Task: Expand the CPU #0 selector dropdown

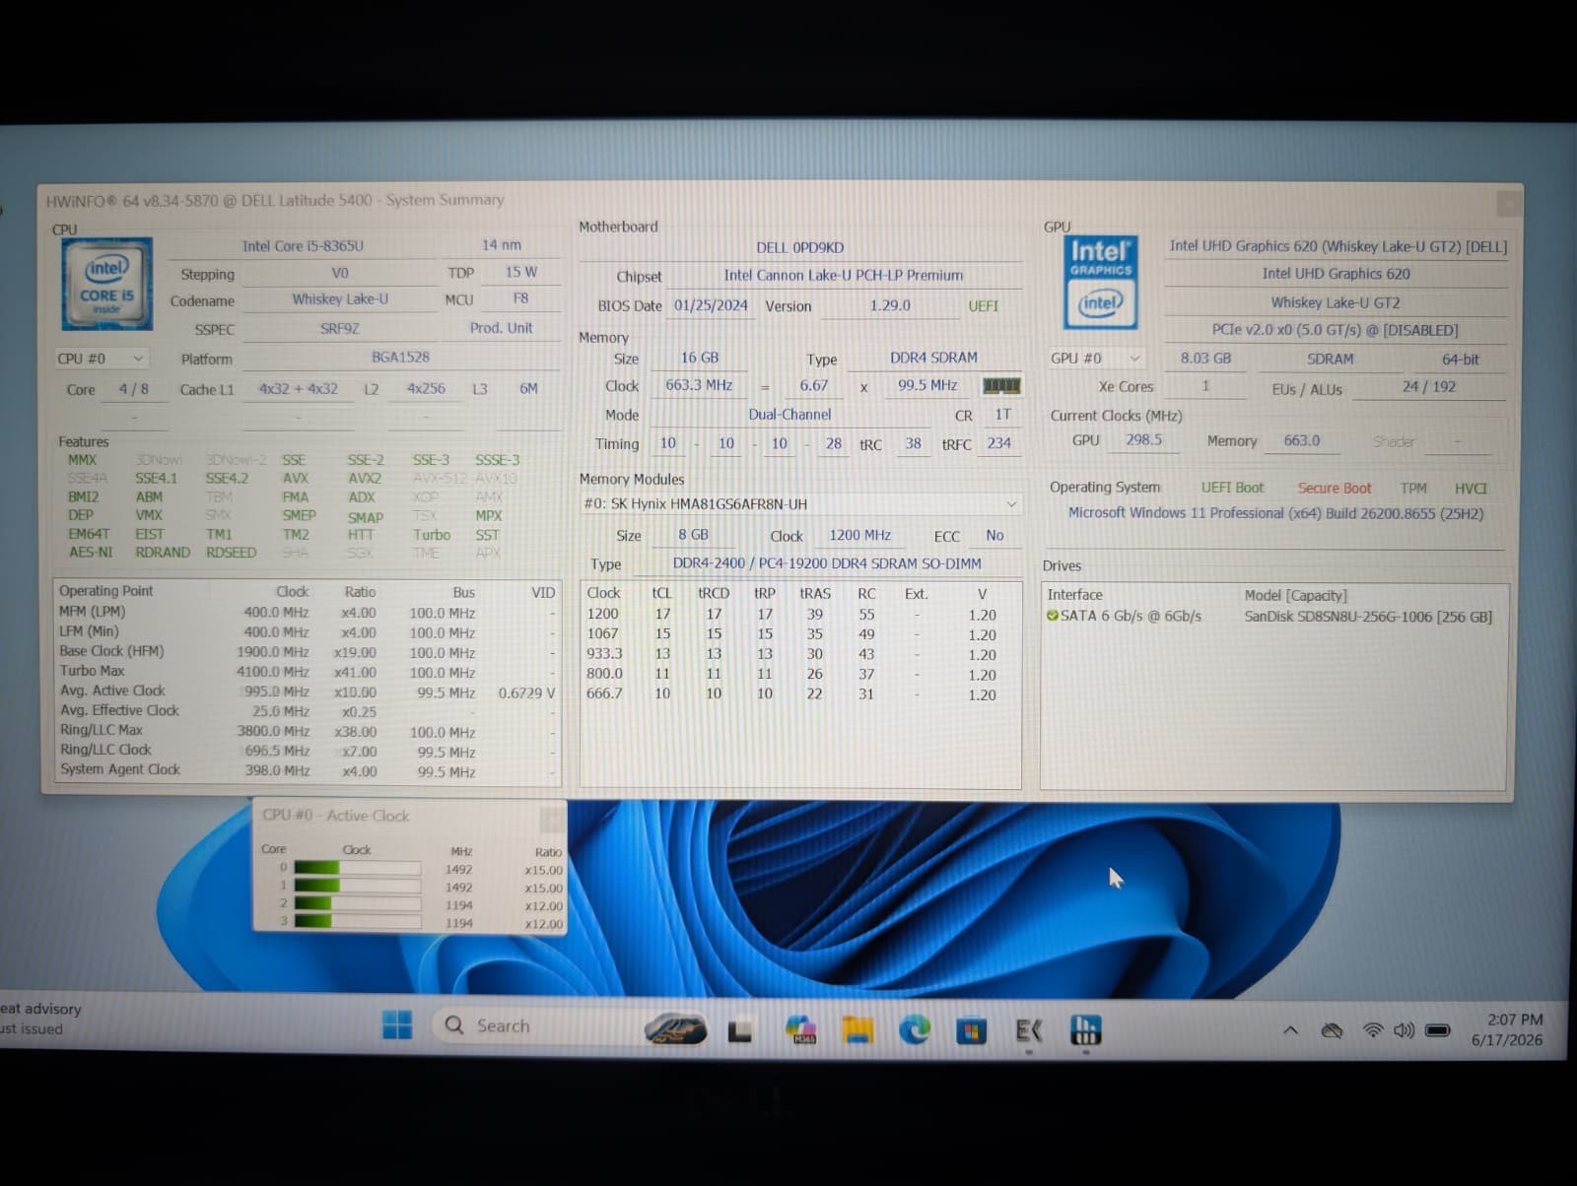Action: point(103,359)
